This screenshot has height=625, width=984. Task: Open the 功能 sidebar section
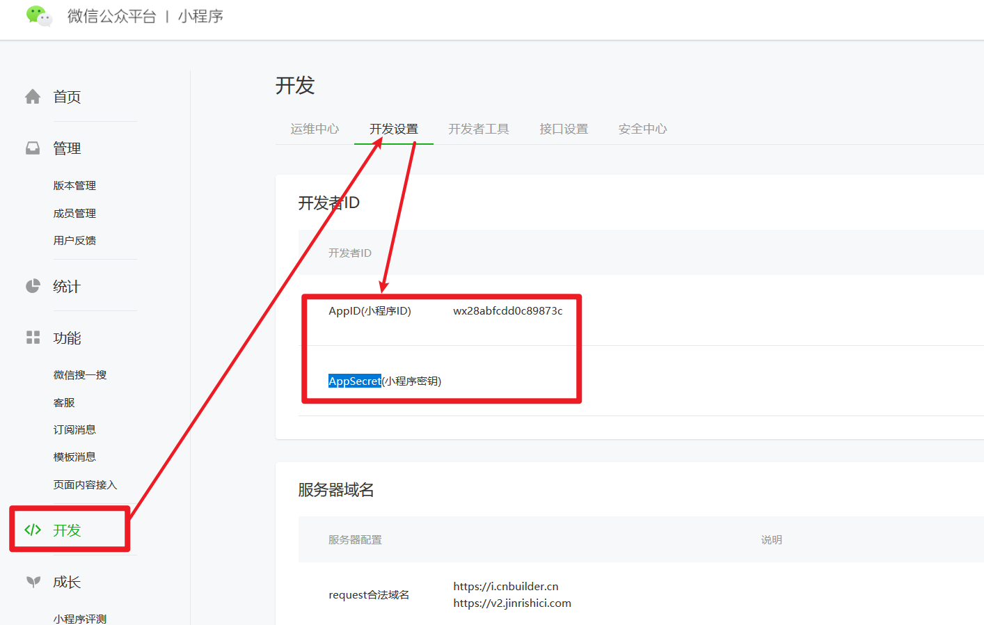67,338
